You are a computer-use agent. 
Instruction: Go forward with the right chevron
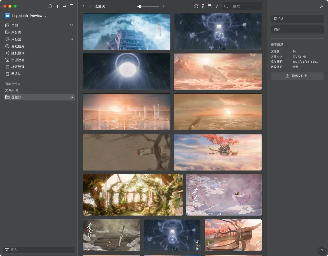click(90, 6)
